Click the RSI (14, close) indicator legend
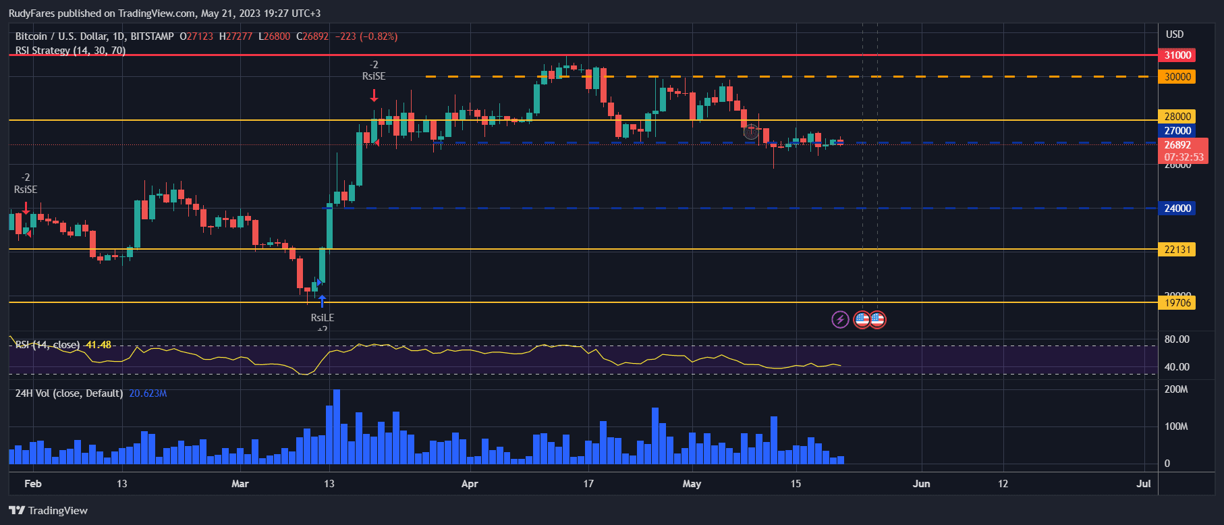 coord(47,345)
